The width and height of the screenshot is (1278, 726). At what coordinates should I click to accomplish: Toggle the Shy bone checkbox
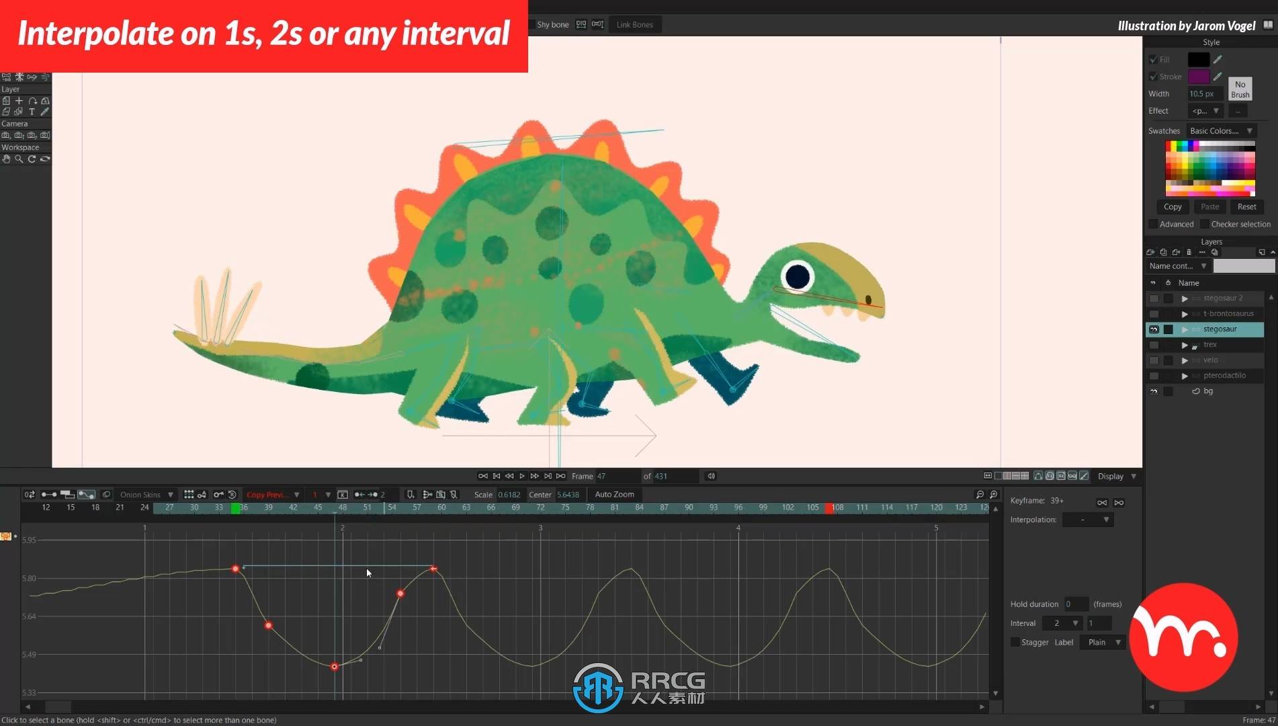[x=531, y=25]
